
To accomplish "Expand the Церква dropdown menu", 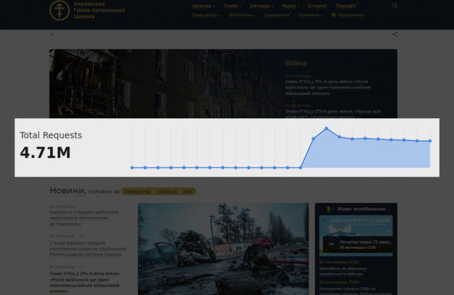I will coord(203,6).
